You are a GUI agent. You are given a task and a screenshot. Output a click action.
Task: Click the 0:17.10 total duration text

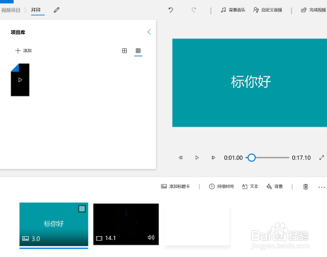tap(301, 158)
